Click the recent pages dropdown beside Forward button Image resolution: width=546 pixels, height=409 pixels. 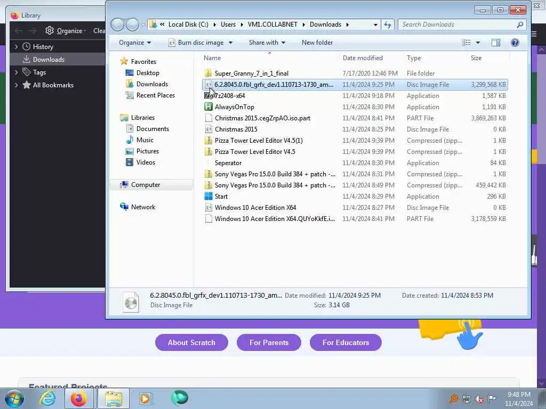[143, 25]
